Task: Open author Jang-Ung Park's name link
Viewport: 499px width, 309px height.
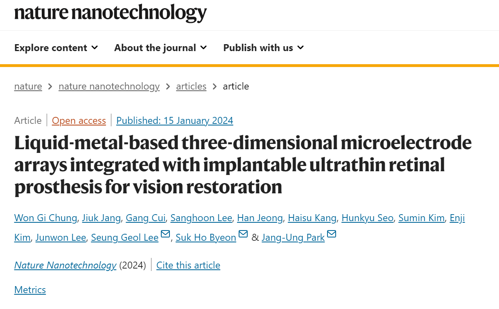Action: 293,237
